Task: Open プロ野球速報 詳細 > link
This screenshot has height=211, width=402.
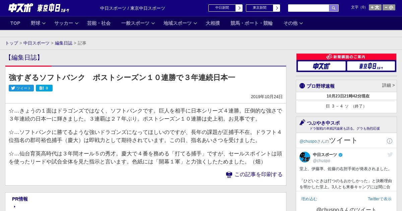Action: 389,85
